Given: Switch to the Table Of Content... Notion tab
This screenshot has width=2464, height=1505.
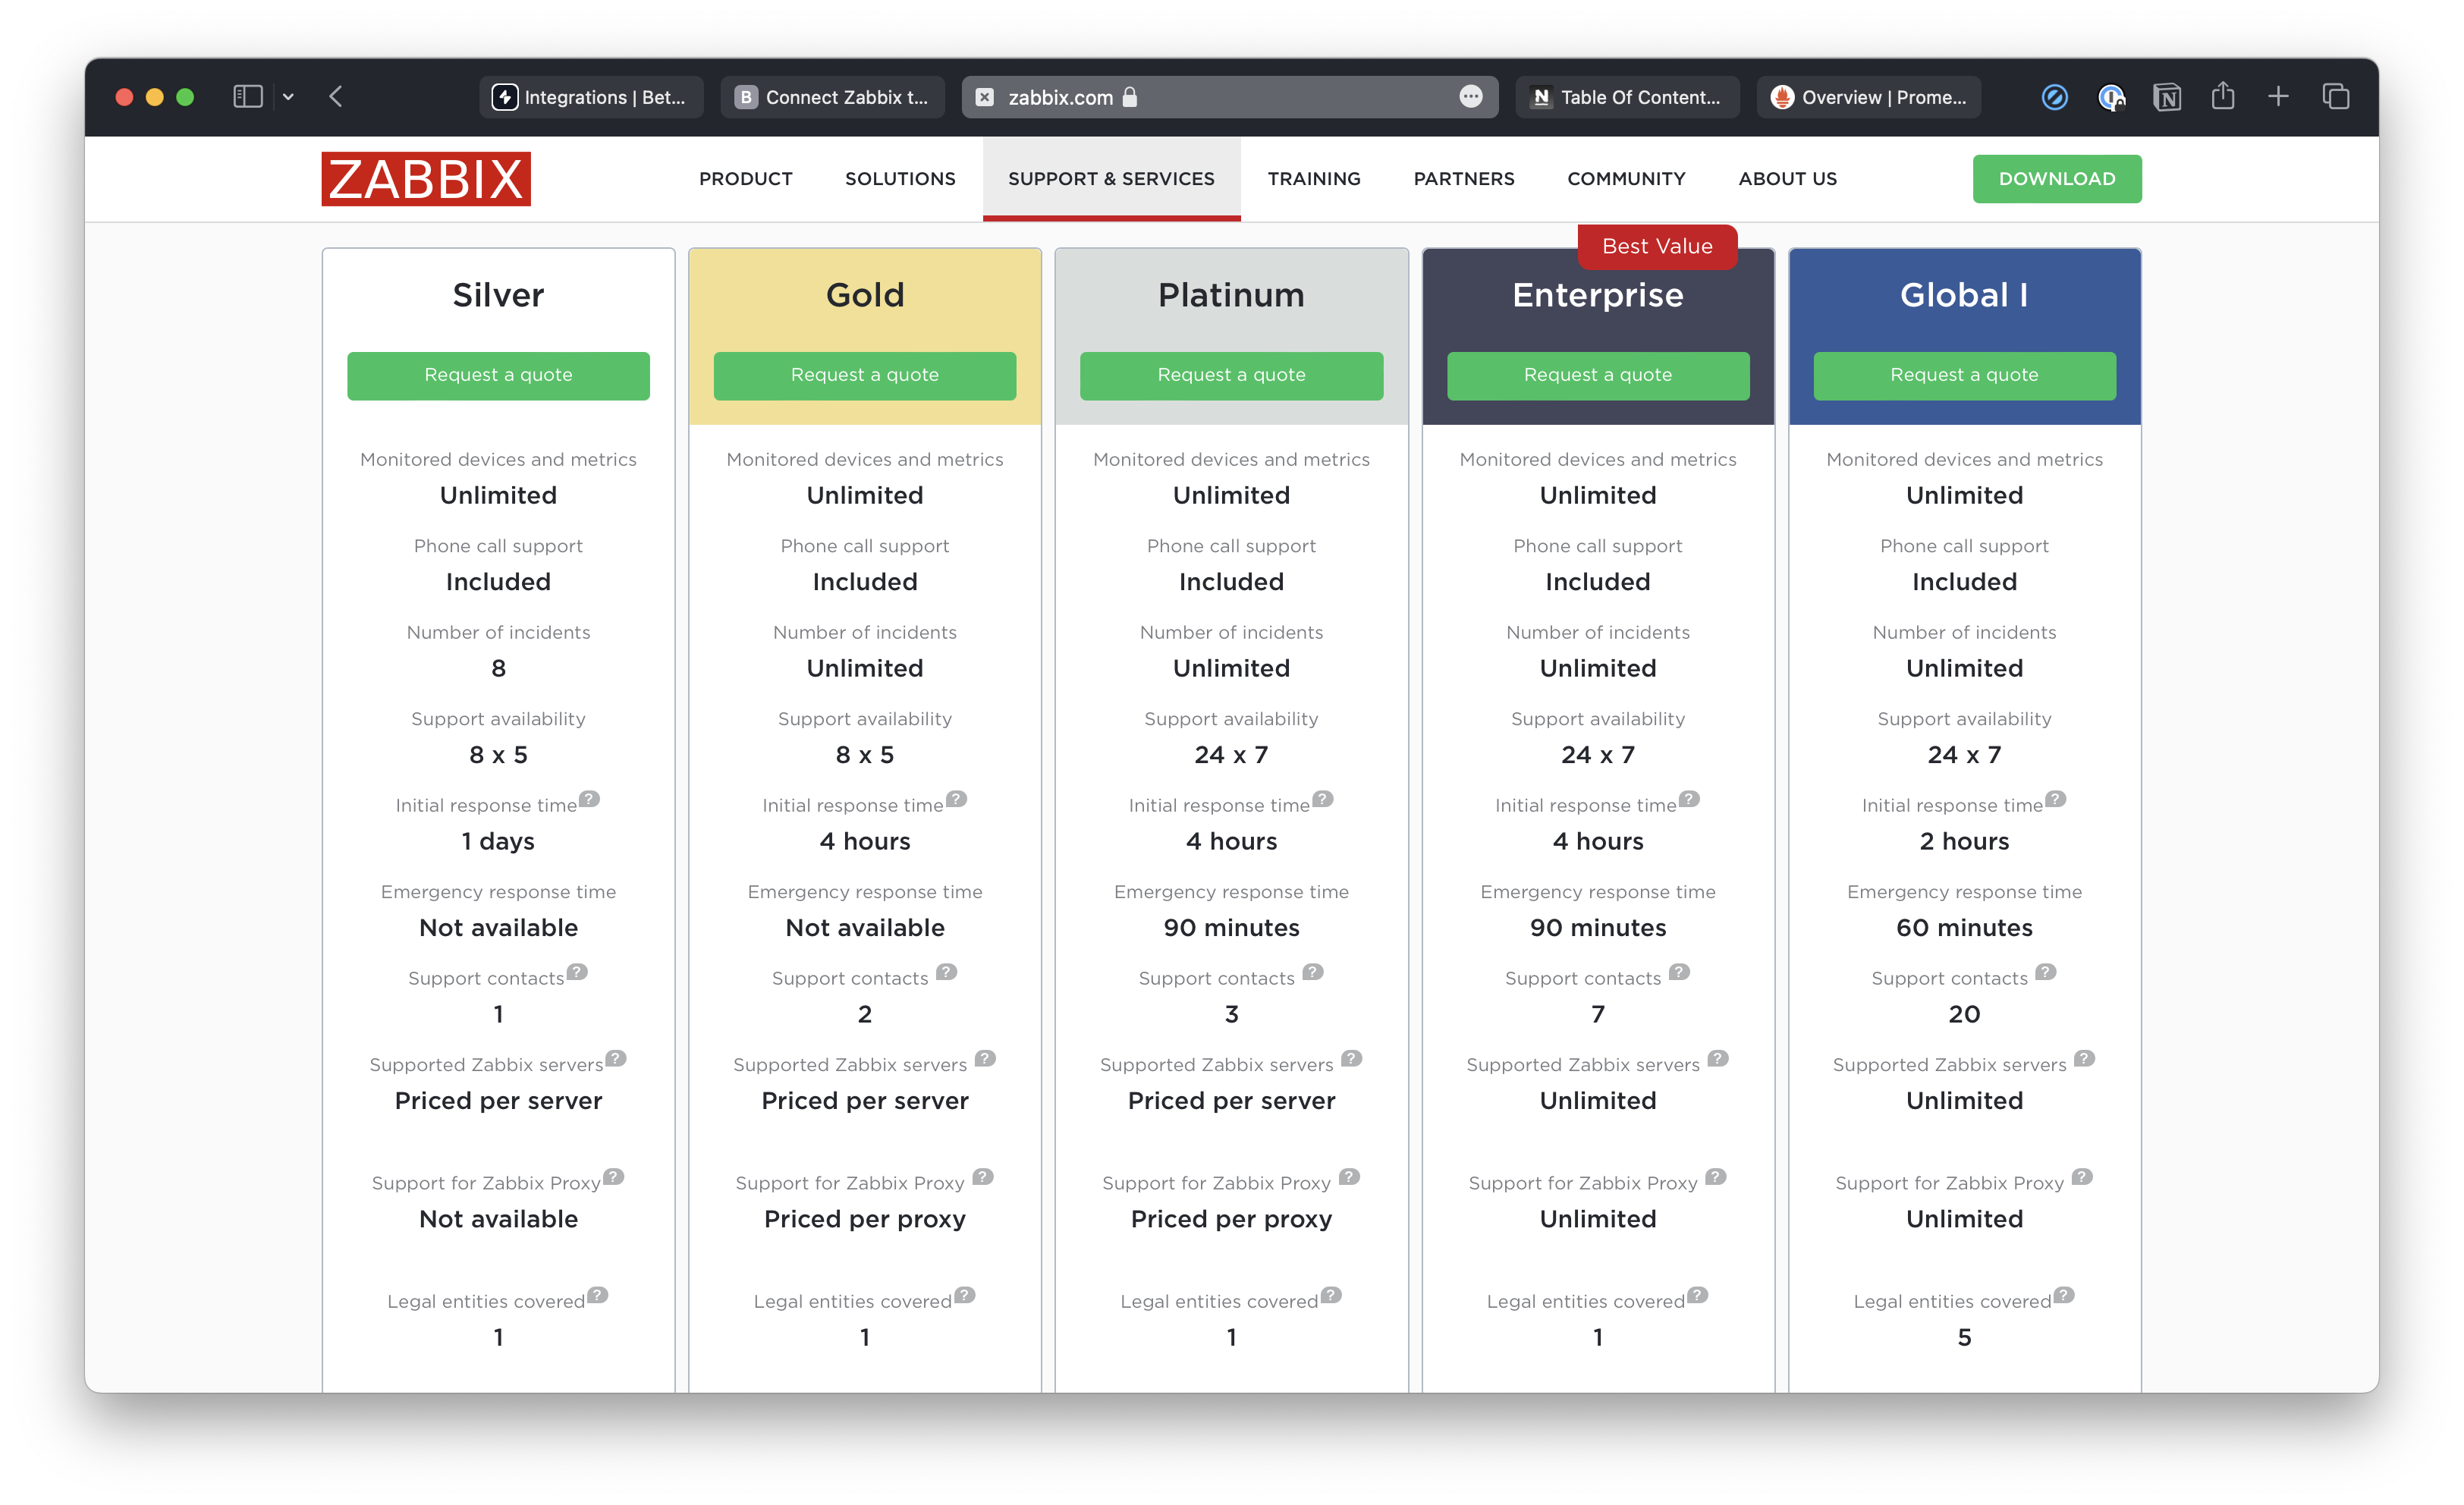Looking at the screenshot, I should [1627, 97].
